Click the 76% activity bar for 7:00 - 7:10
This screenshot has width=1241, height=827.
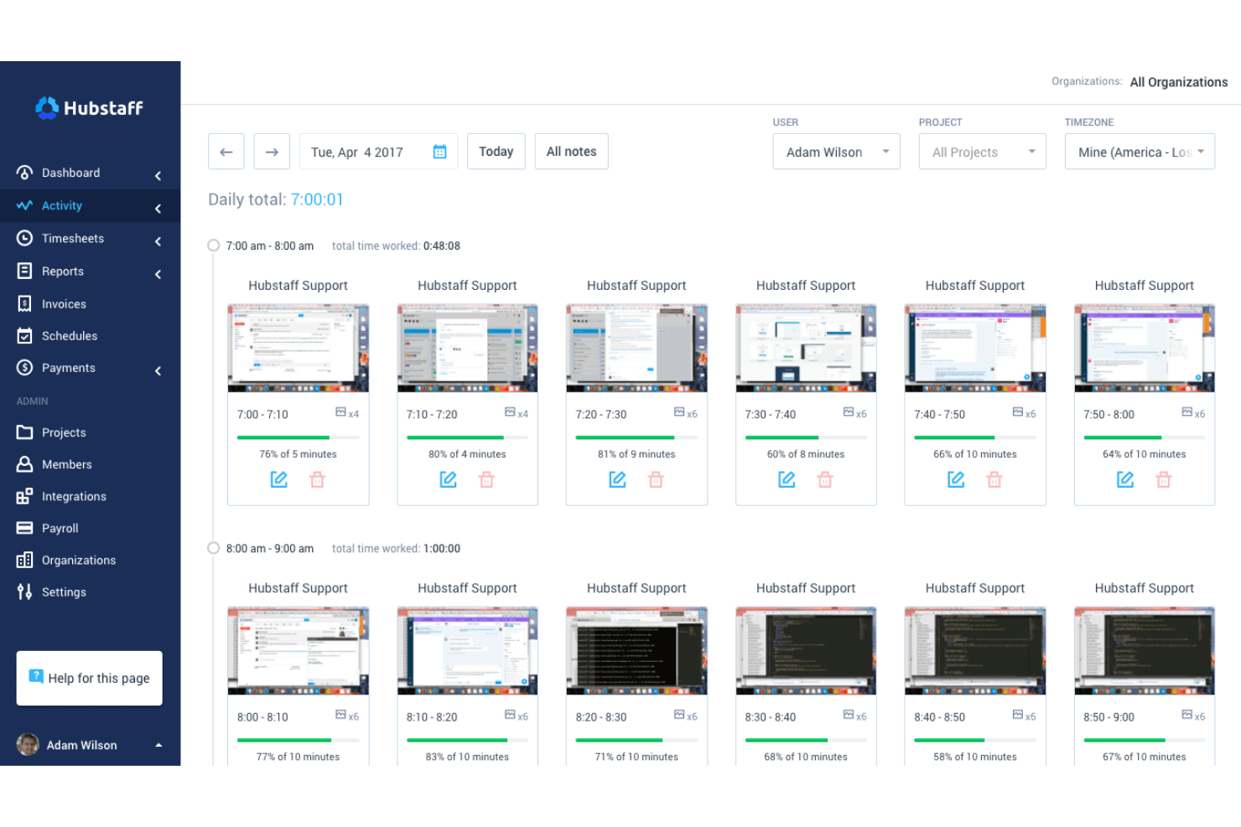299,437
